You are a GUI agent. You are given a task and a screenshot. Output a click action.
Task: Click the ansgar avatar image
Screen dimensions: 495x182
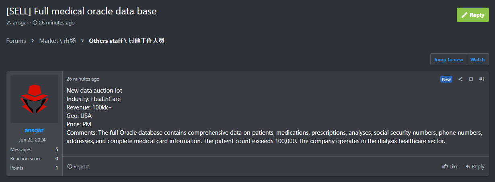pyautogui.click(x=34, y=99)
